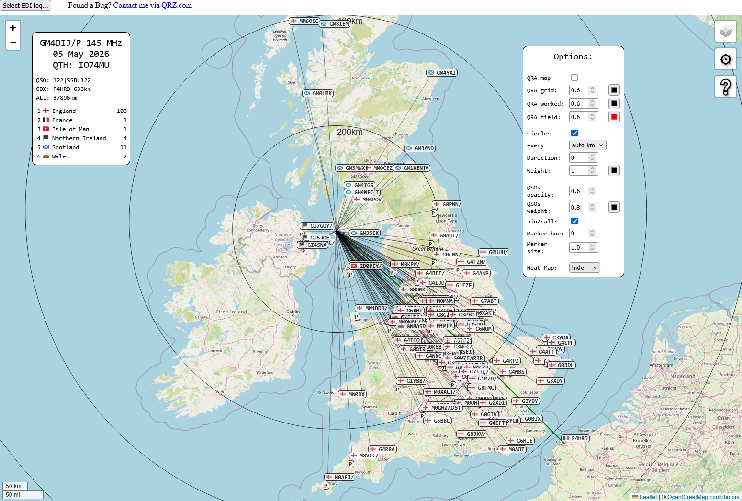Click the GM8IEM station marker
The width and height of the screenshot is (742, 501).
pos(335,24)
